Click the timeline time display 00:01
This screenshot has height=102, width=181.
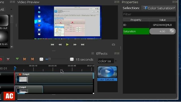(3, 69)
